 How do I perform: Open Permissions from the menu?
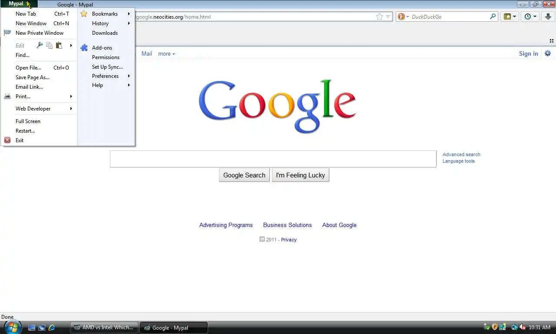[106, 57]
